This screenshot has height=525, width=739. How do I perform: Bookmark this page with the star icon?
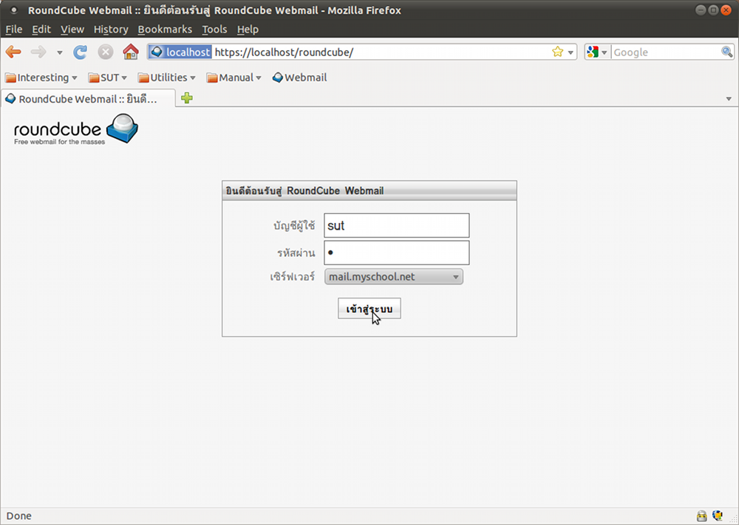(x=557, y=52)
